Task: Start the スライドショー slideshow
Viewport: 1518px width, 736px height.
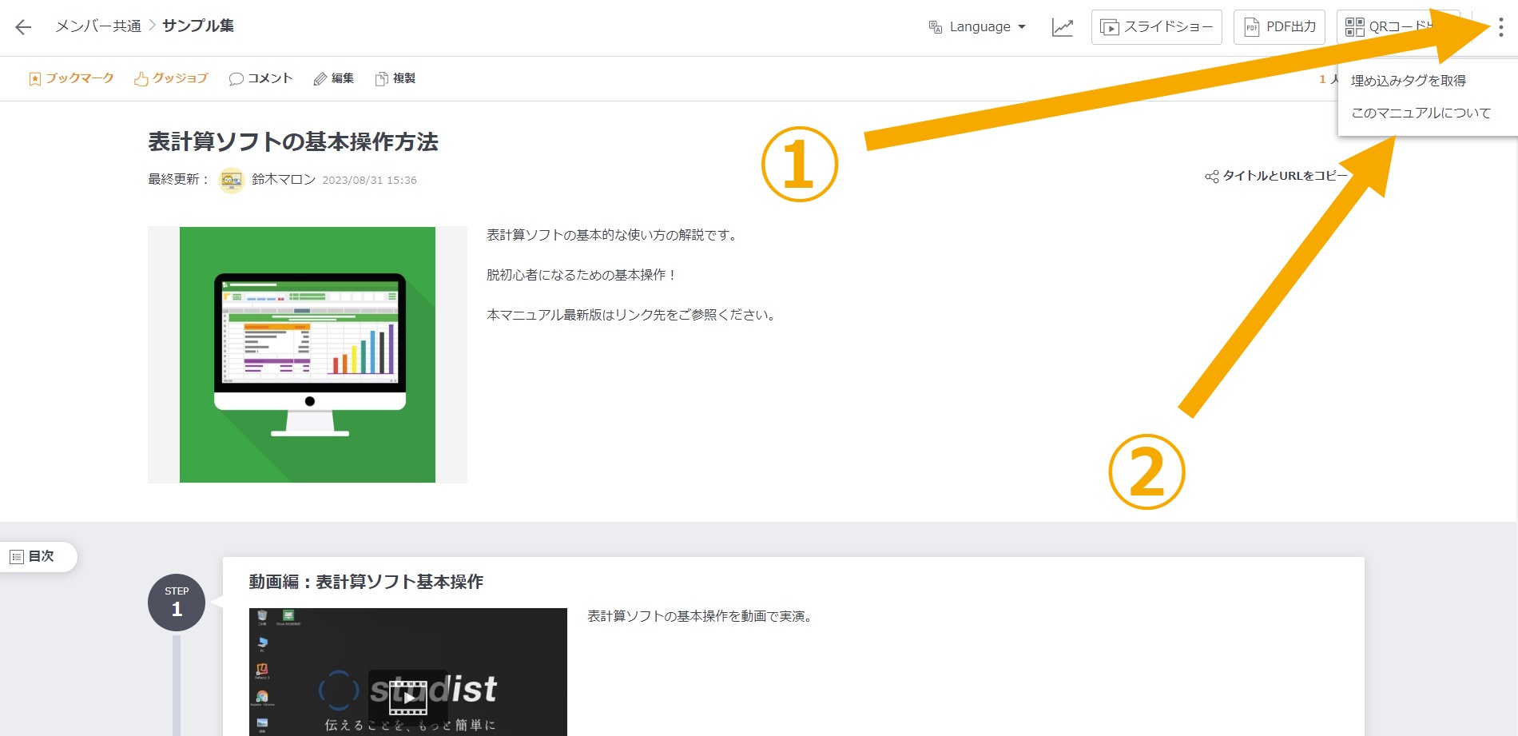Action: [x=1156, y=27]
